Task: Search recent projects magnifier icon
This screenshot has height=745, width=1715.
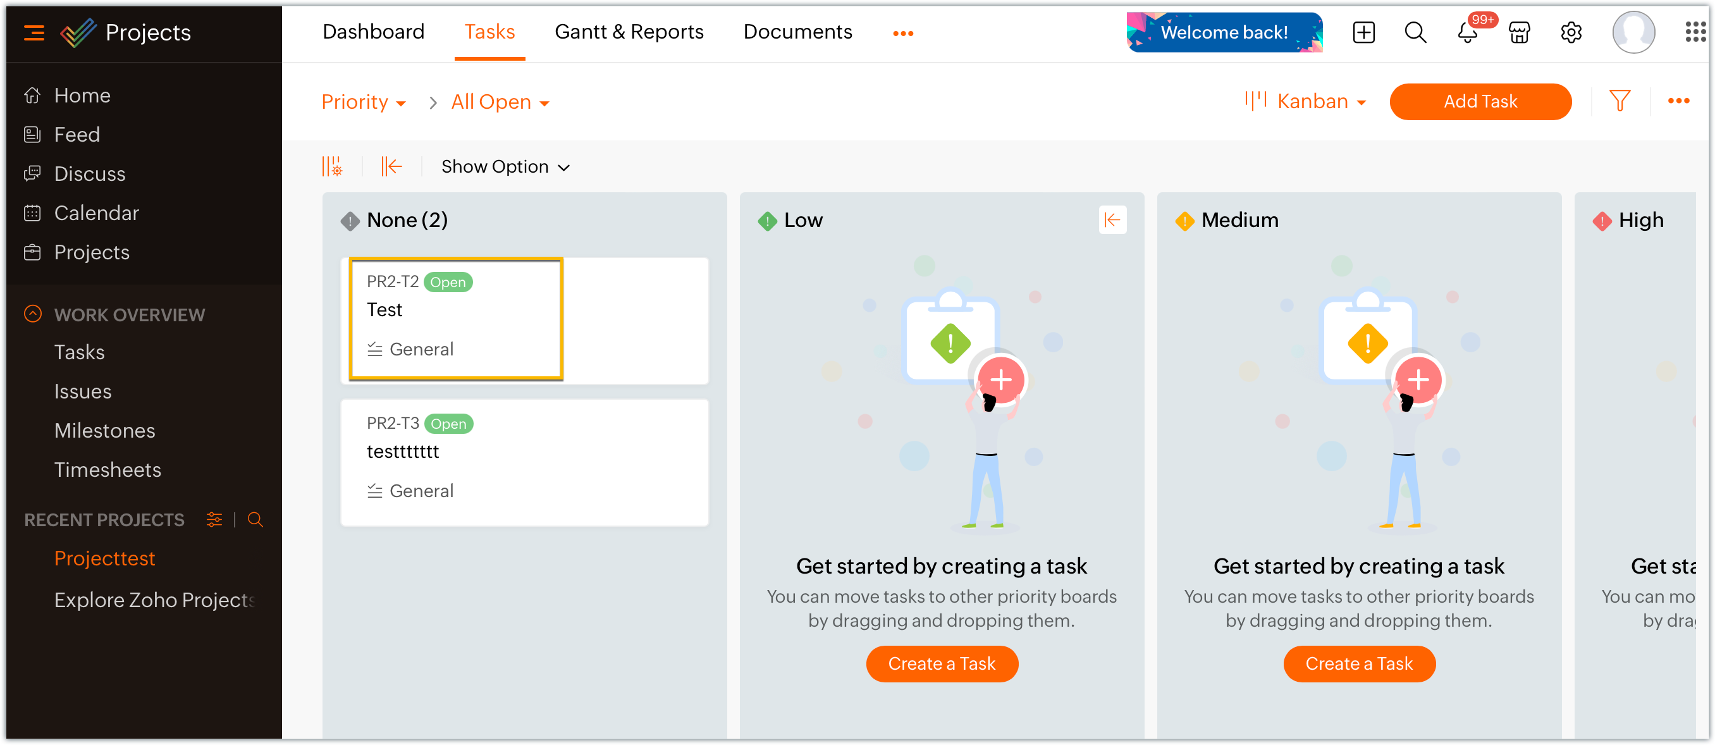Action: 255,519
